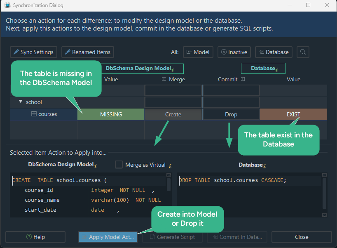337x248 pixels.
Task: Click the circled X icon in Inactive
Action: (x=224, y=52)
